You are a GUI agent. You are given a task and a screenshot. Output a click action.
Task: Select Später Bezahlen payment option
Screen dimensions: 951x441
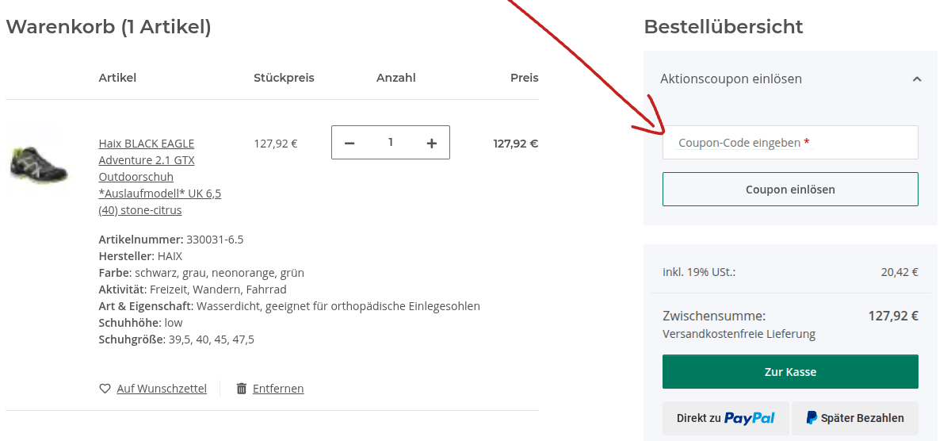pos(855,418)
